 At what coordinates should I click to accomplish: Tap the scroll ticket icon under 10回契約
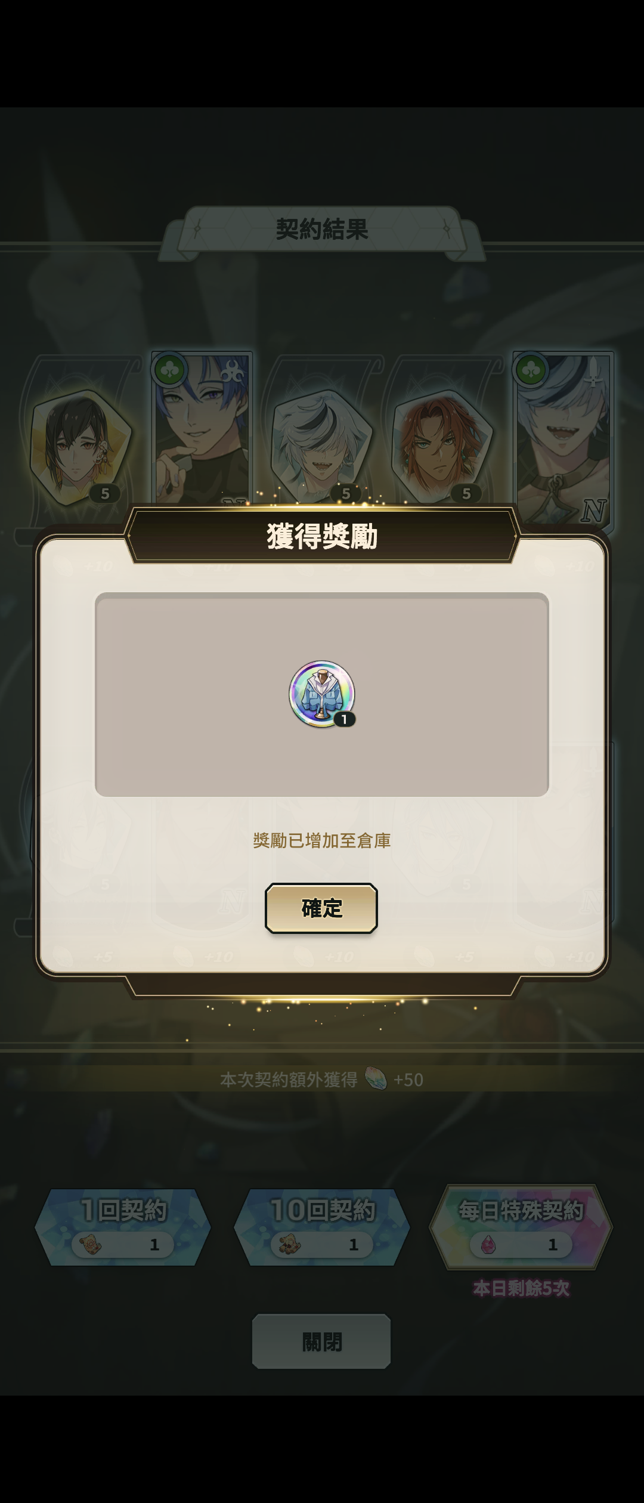coord(289,1245)
